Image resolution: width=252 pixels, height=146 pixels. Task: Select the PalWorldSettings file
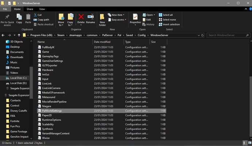[x=102, y=111]
